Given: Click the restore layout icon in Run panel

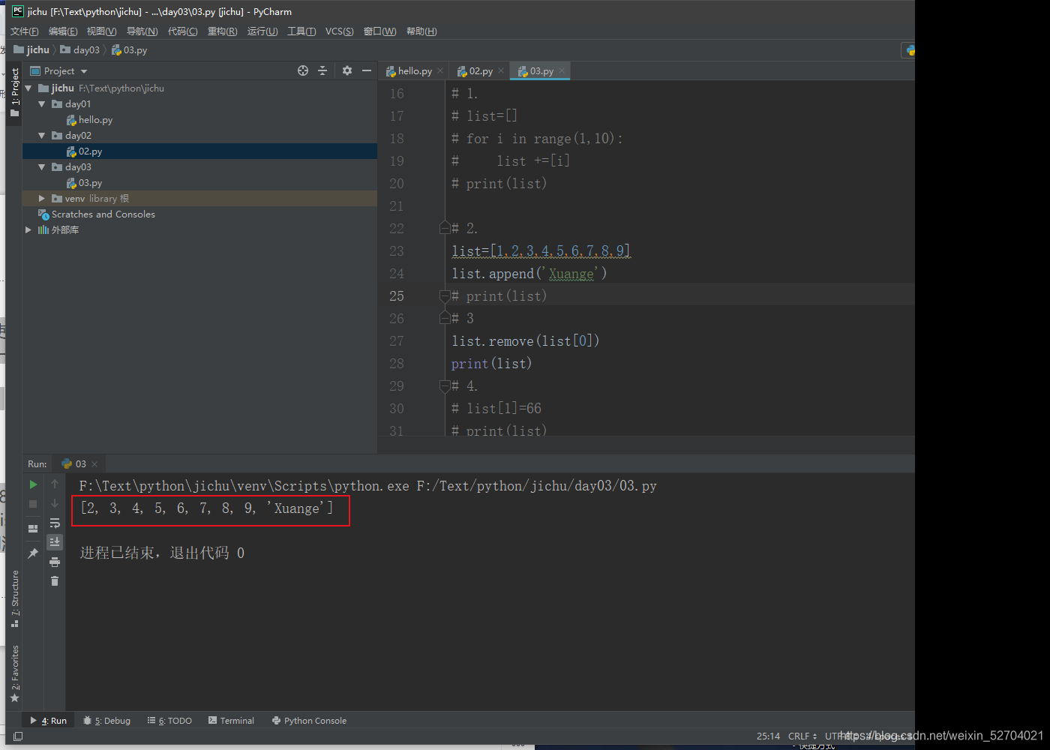Looking at the screenshot, I should 33,529.
